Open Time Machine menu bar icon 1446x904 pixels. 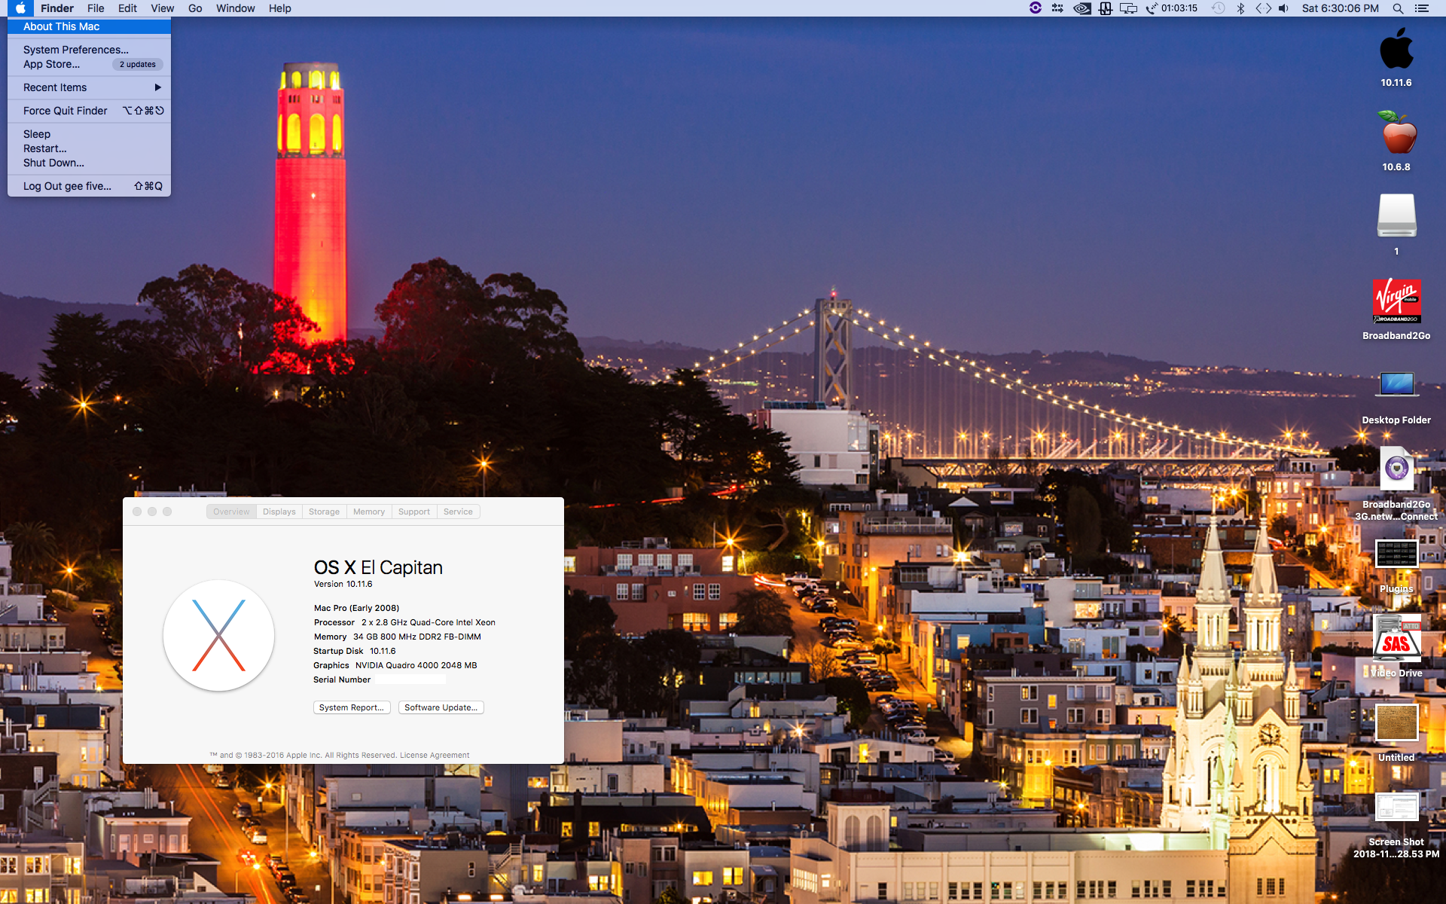coord(1218,8)
